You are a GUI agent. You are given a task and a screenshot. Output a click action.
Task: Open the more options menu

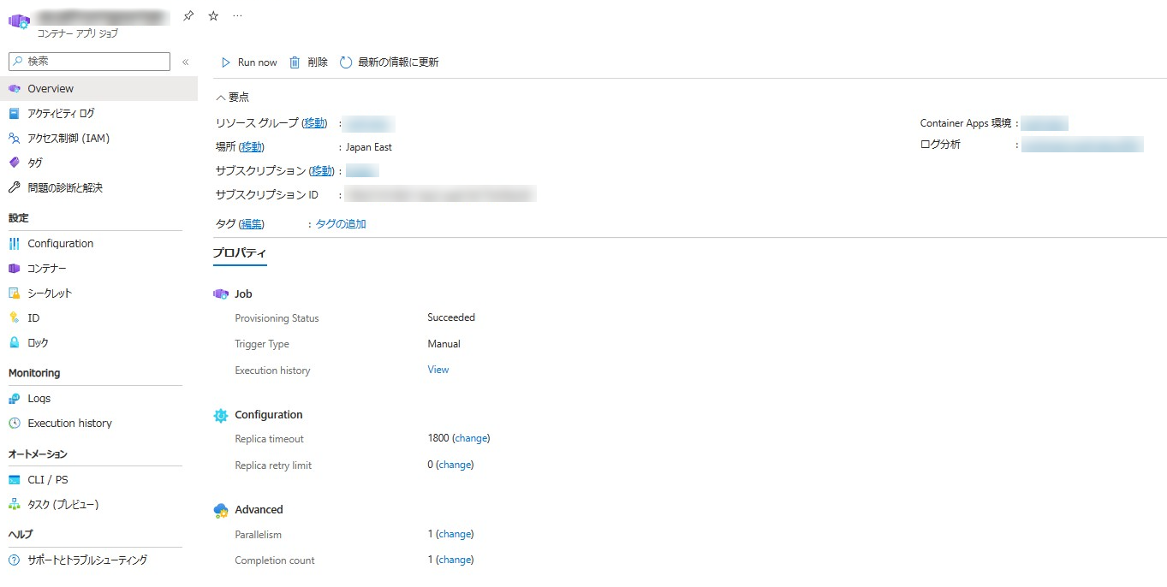coord(237,15)
